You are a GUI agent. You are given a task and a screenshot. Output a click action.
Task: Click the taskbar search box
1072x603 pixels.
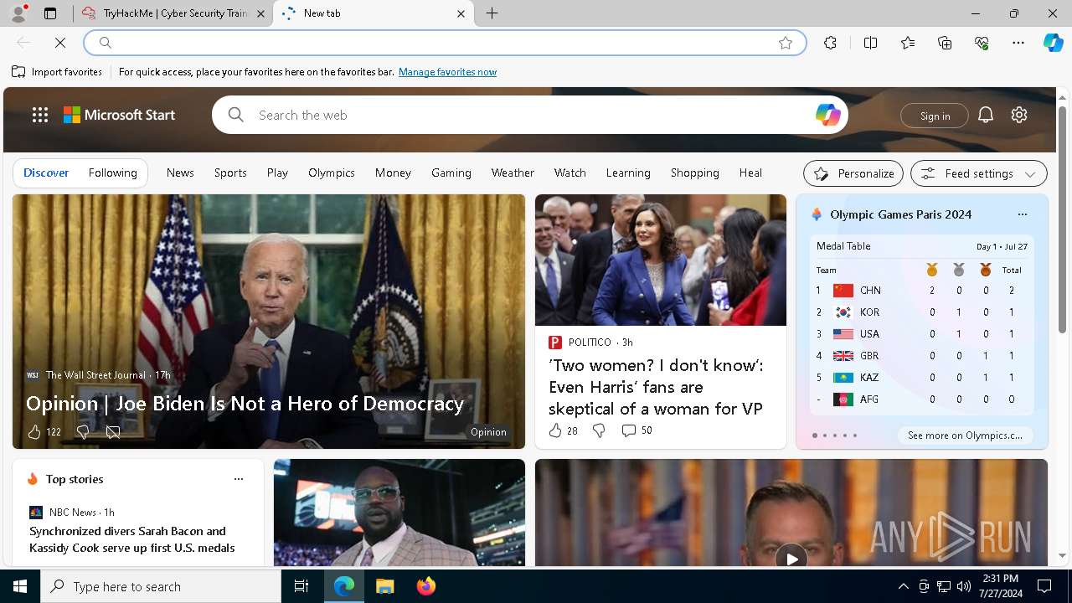pos(161,586)
